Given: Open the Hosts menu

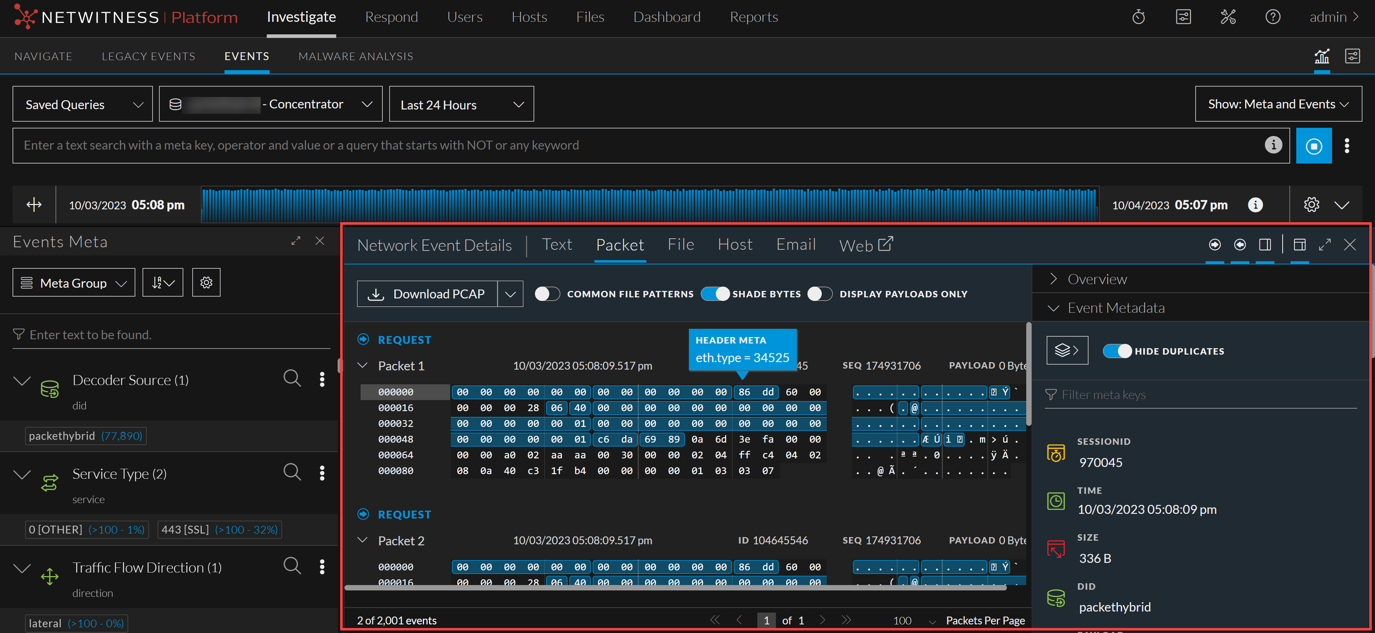Looking at the screenshot, I should coord(529,17).
